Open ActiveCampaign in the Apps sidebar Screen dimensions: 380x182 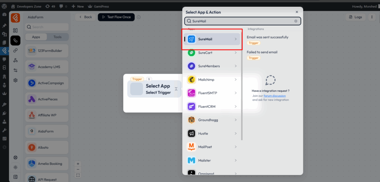(47, 83)
